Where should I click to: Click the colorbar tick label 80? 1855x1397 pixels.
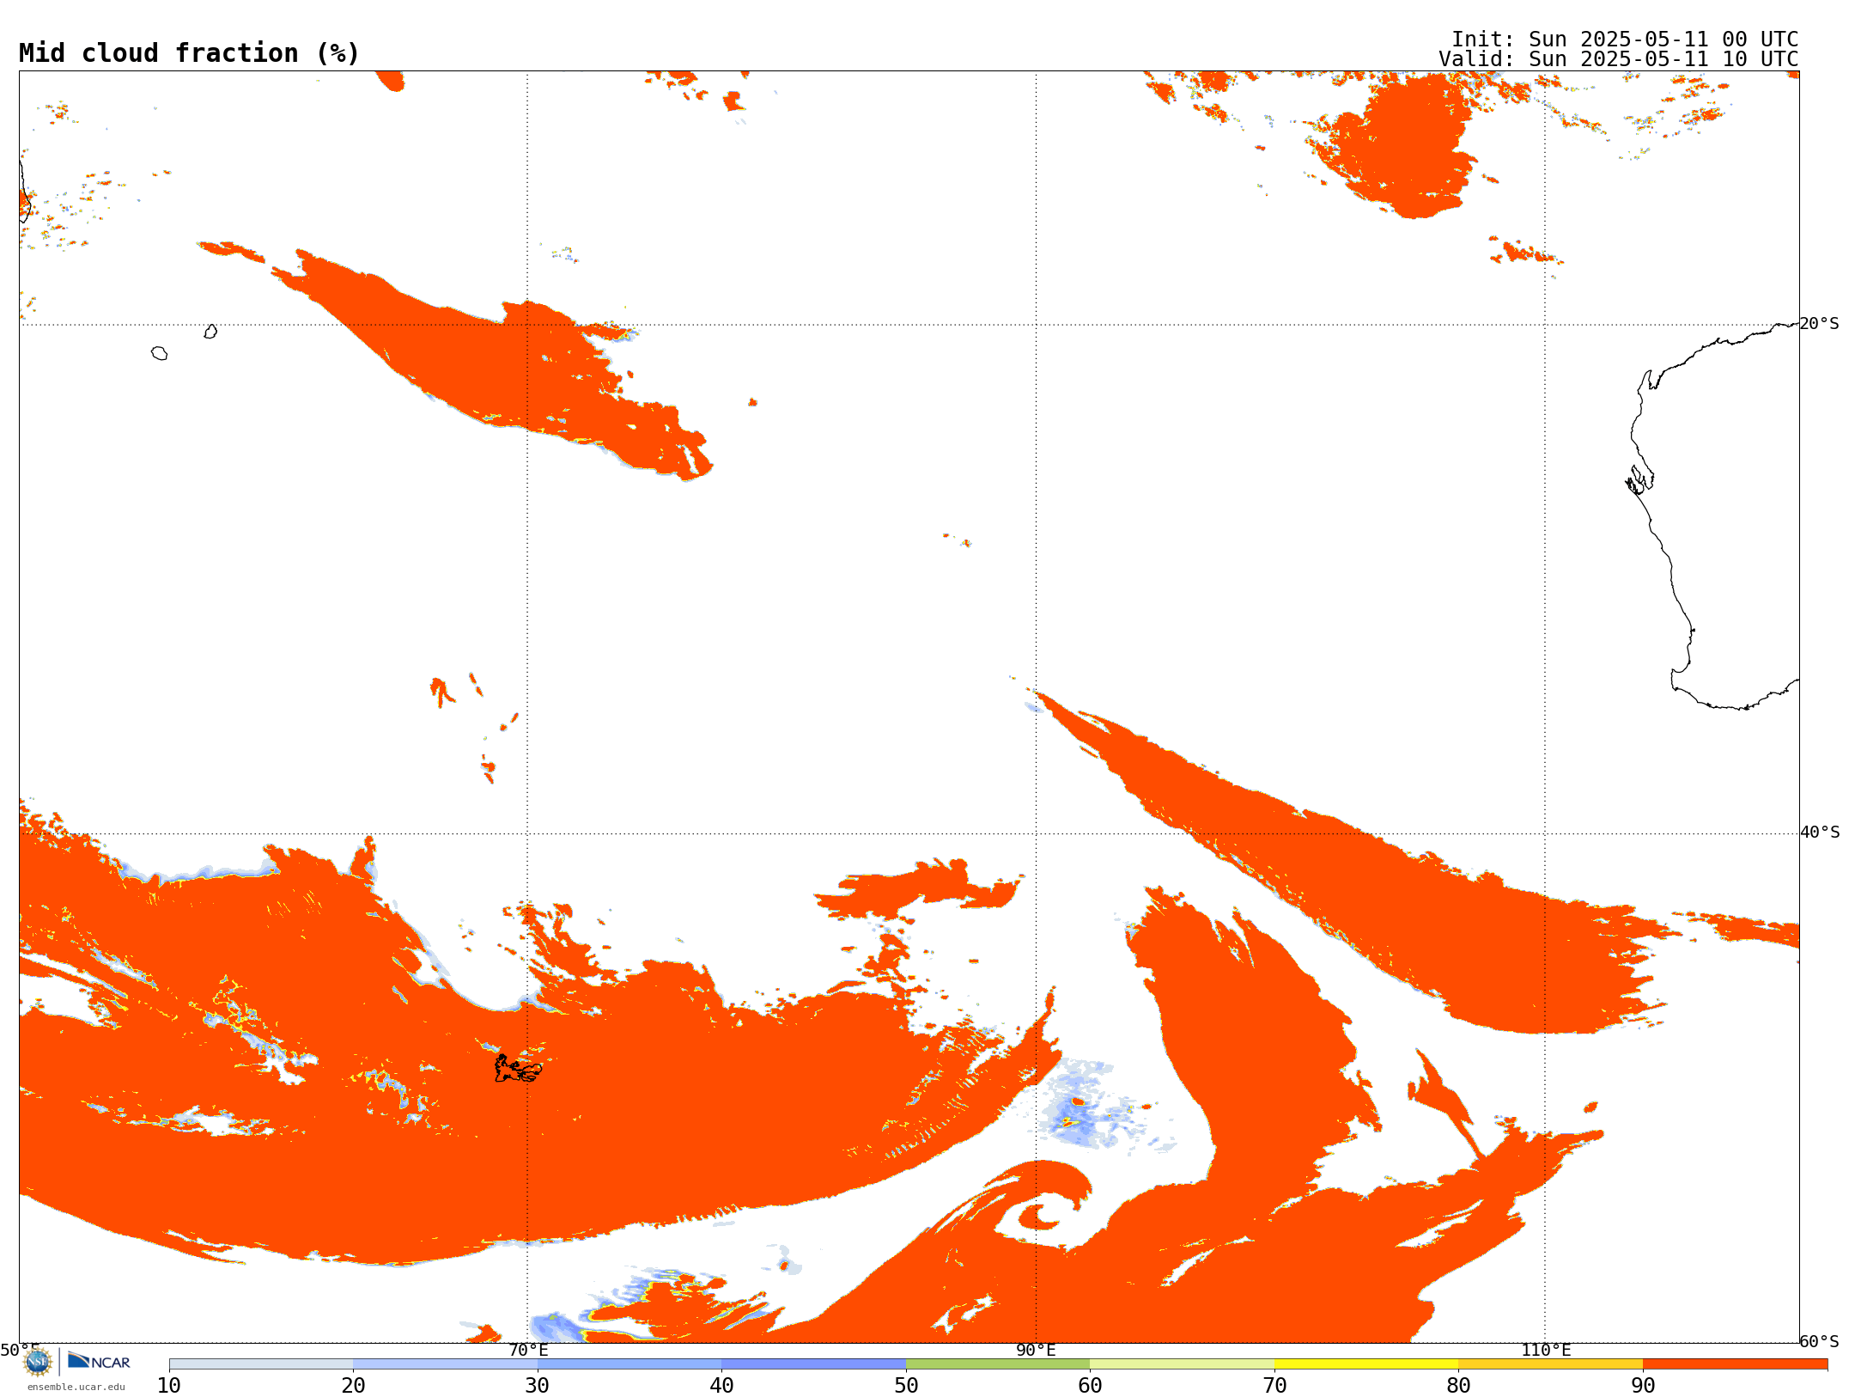[x=1458, y=1386]
